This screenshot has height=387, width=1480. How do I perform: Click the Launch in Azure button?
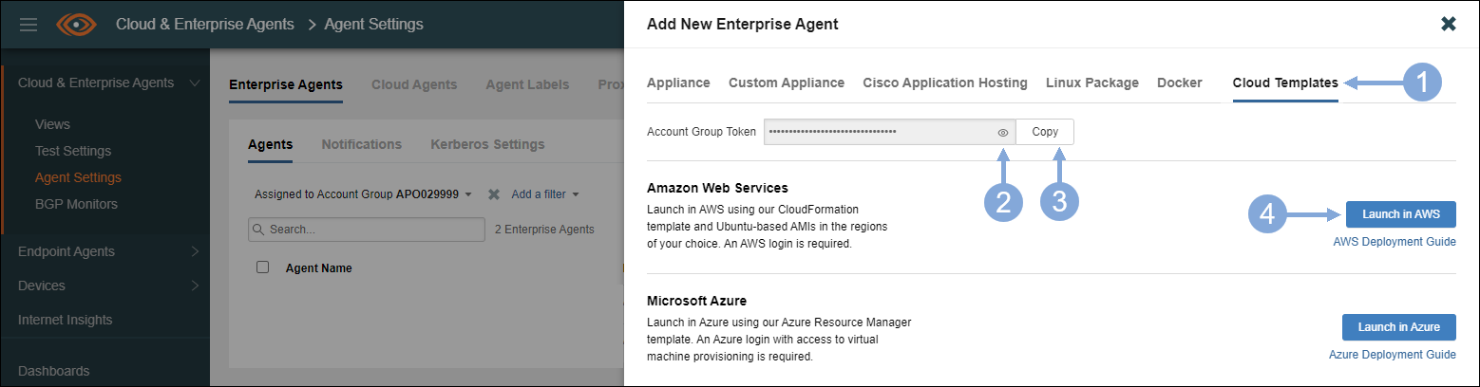1399,327
